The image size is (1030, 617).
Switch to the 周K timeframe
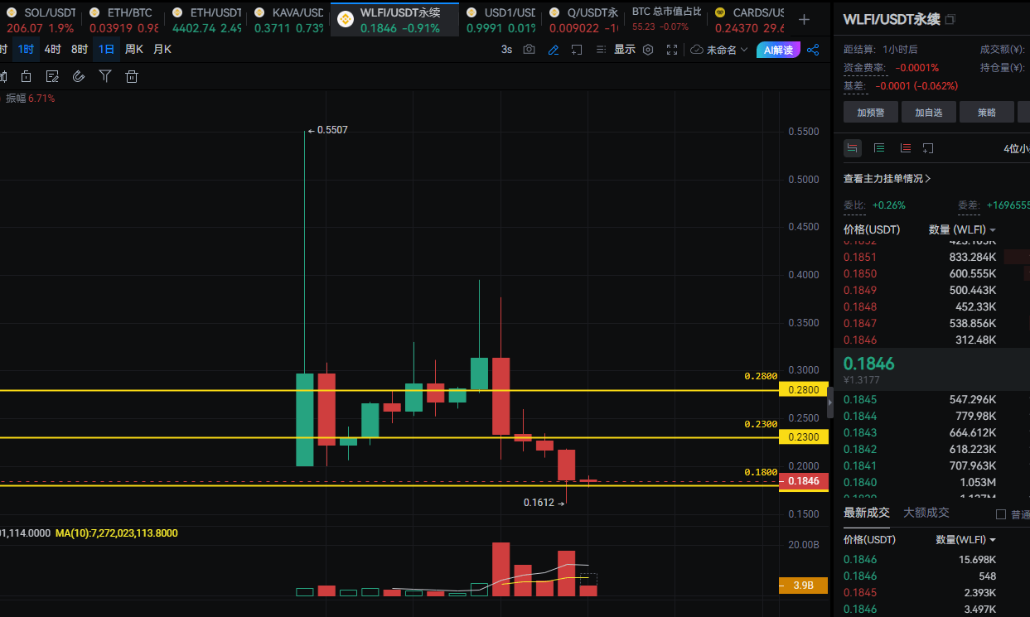(x=134, y=50)
